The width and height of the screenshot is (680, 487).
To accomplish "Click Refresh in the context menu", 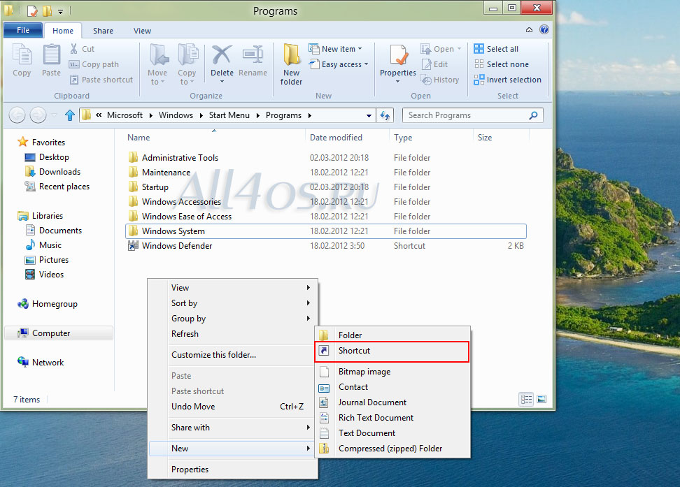I will (232, 334).
